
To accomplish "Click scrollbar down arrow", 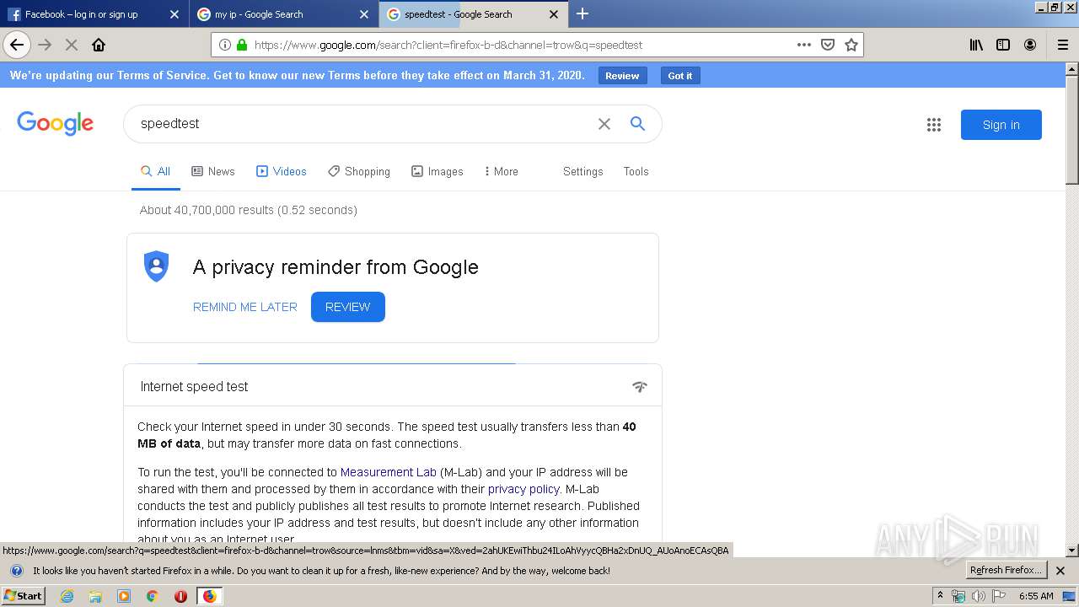I will pyautogui.click(x=1072, y=551).
